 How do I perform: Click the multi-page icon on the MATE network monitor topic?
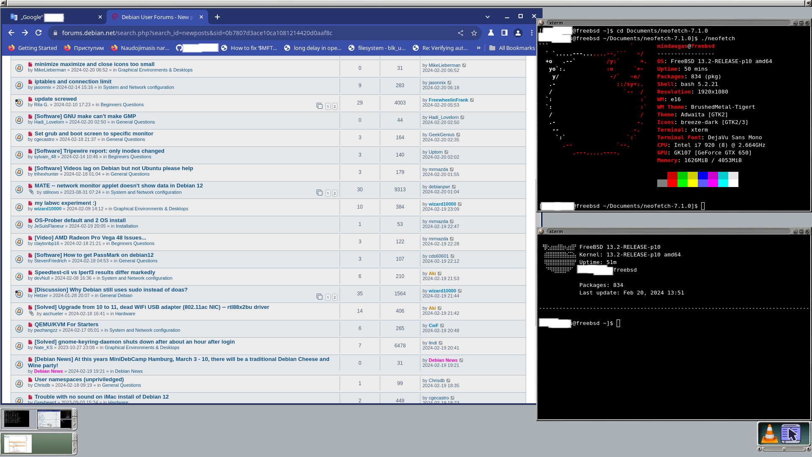click(319, 193)
